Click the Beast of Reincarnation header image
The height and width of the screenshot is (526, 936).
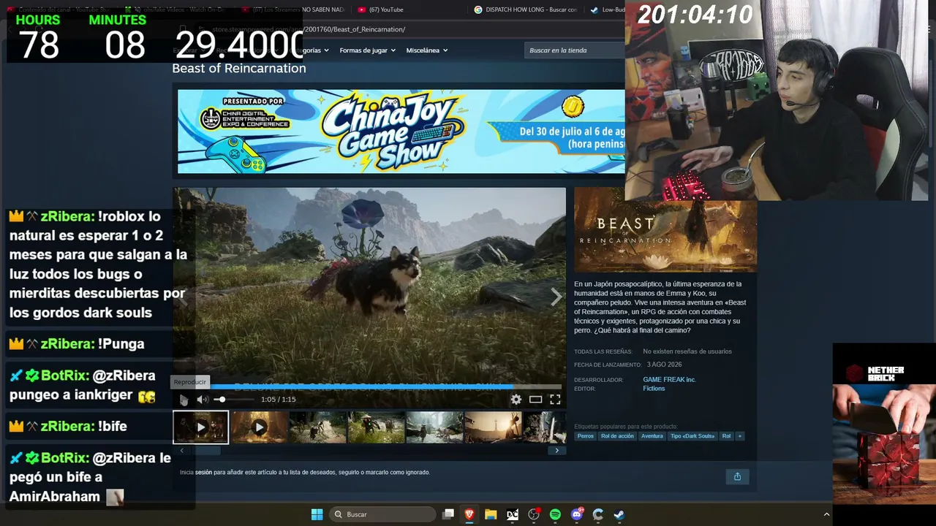tap(665, 230)
